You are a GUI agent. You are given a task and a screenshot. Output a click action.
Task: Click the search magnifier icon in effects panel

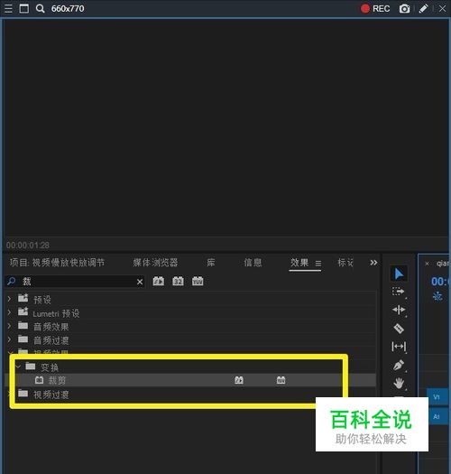click(12, 281)
